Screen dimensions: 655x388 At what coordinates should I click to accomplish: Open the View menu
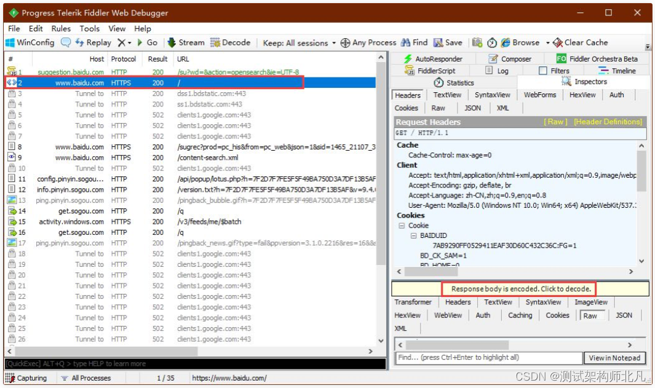(x=117, y=28)
